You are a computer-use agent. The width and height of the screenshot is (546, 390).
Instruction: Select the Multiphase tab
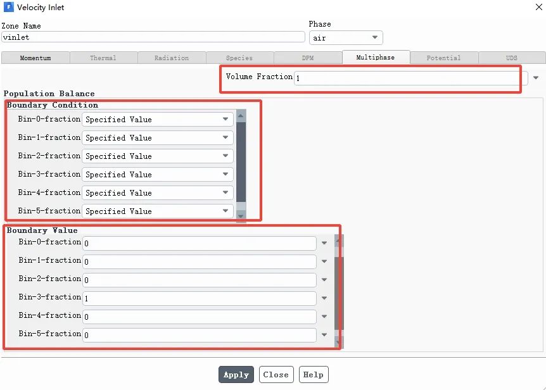[x=375, y=58]
